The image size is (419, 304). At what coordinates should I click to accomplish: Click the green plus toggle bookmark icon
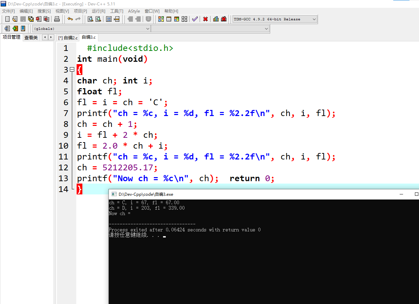pyautogui.click(x=15, y=28)
